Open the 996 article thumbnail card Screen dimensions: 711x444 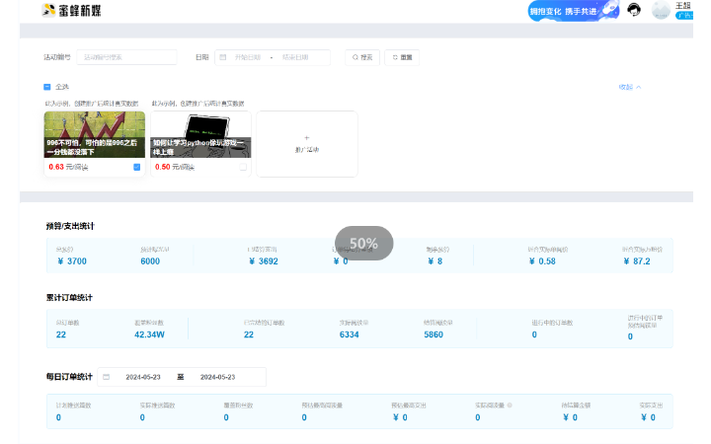pos(94,135)
